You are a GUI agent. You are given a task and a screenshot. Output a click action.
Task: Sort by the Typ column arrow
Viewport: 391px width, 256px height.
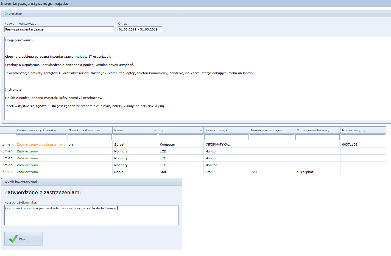(201, 130)
